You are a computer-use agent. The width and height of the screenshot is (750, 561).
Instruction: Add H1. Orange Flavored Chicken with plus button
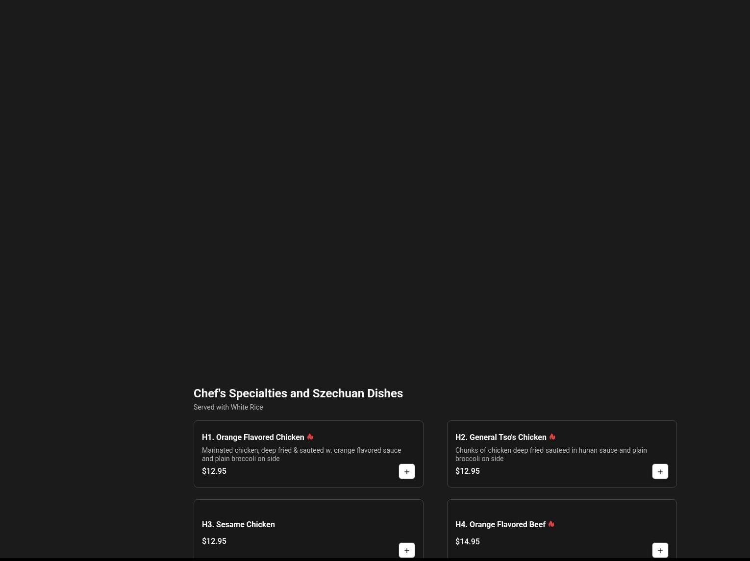click(407, 471)
